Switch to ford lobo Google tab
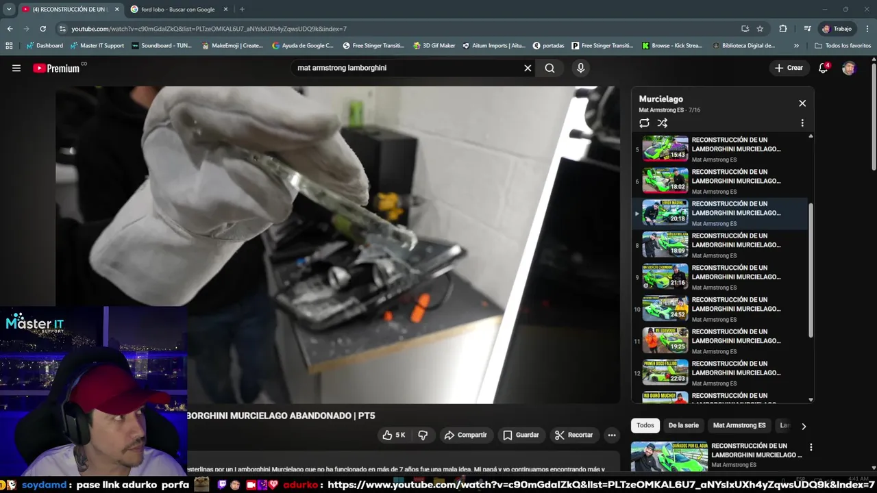Image resolution: width=877 pixels, height=493 pixels. (177, 9)
